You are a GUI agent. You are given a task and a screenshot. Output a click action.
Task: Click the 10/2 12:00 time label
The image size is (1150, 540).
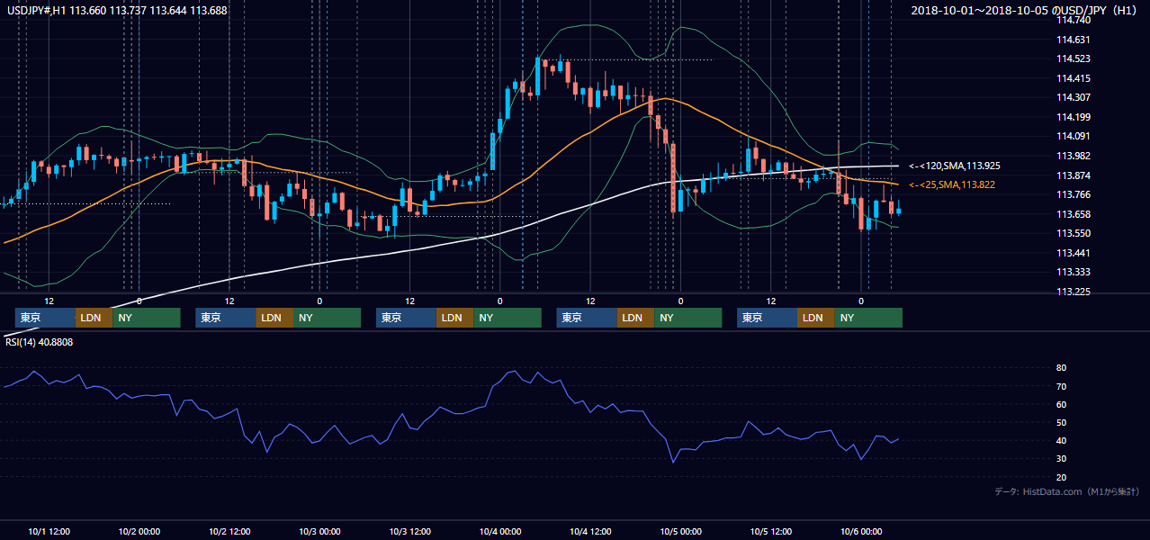(x=229, y=531)
